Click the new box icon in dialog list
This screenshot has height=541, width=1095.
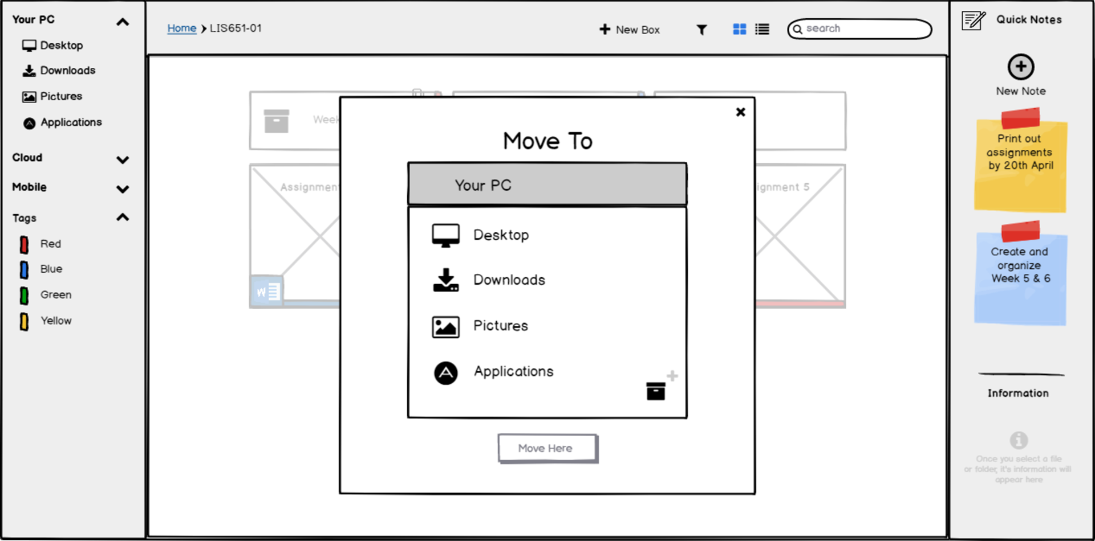[x=661, y=386]
